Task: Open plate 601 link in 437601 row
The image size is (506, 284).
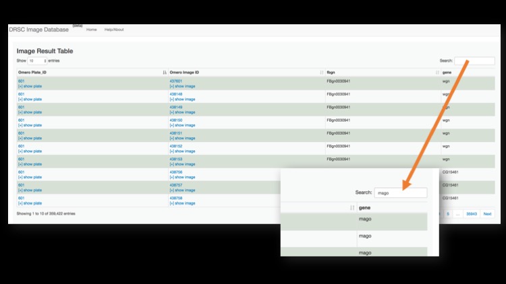Action: 22,81
